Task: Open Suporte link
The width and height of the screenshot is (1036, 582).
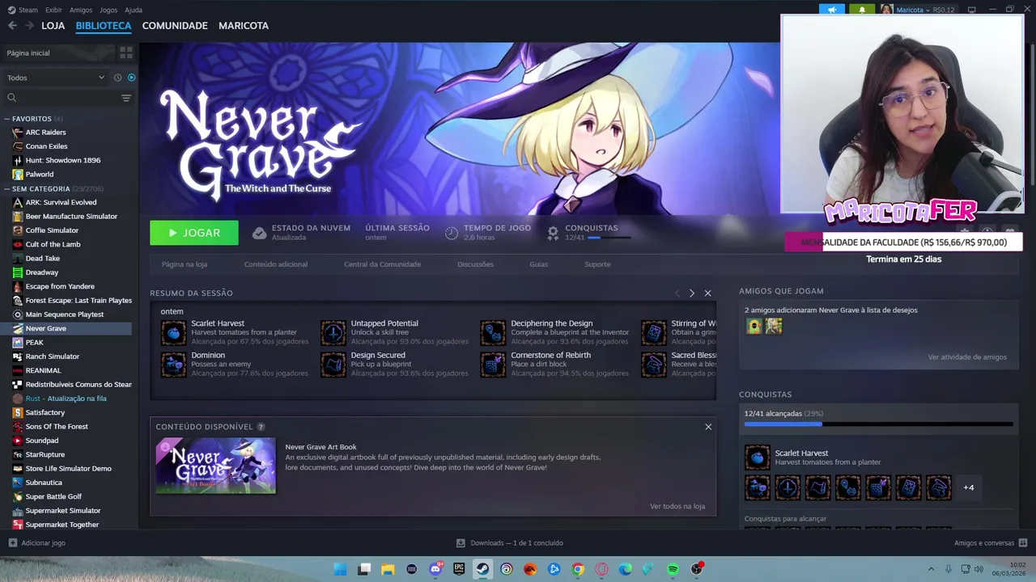Action: click(597, 264)
